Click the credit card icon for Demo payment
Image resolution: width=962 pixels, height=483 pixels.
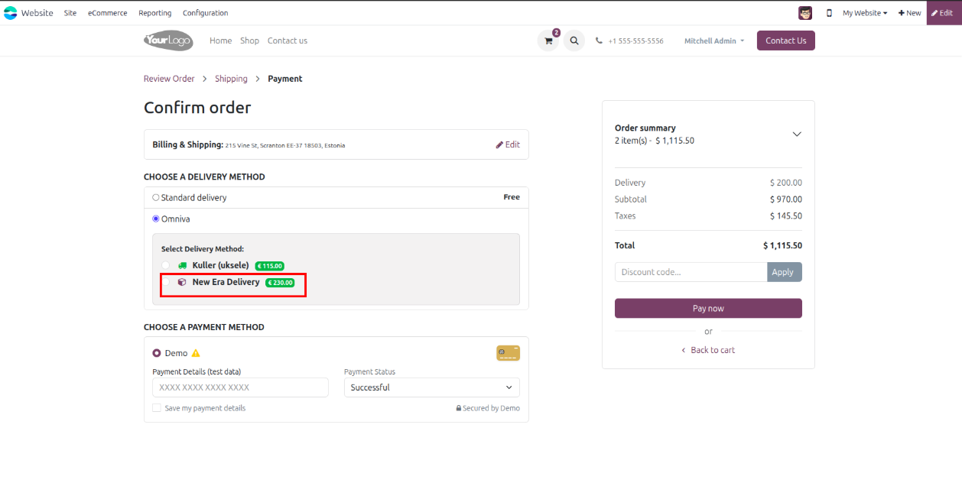[508, 353]
